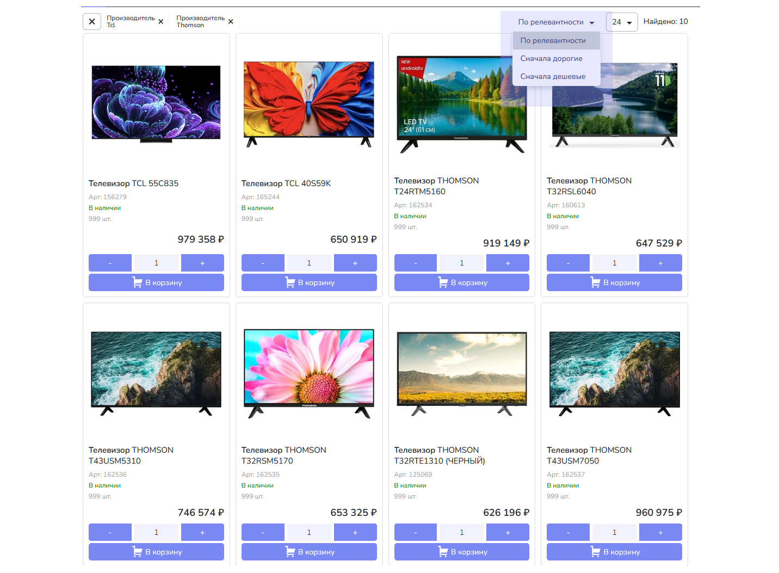Remove the Thomson manufacturer filter
Image resolution: width=779 pixels, height=573 pixels.
tap(231, 22)
